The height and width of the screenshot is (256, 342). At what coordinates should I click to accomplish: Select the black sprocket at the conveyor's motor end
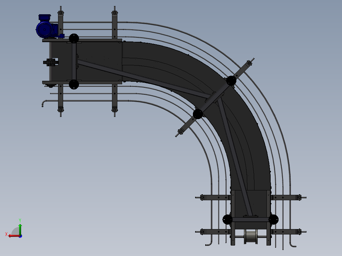[50, 62]
